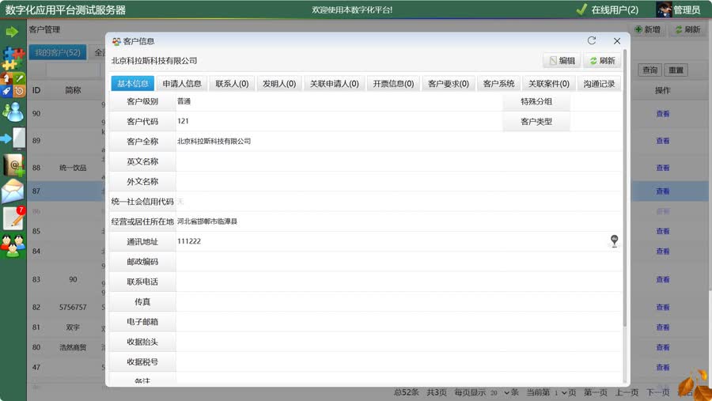Viewport: 712px width, 401px height.
Task: Click the green arrow sidebar expand icon
Action: click(x=12, y=32)
